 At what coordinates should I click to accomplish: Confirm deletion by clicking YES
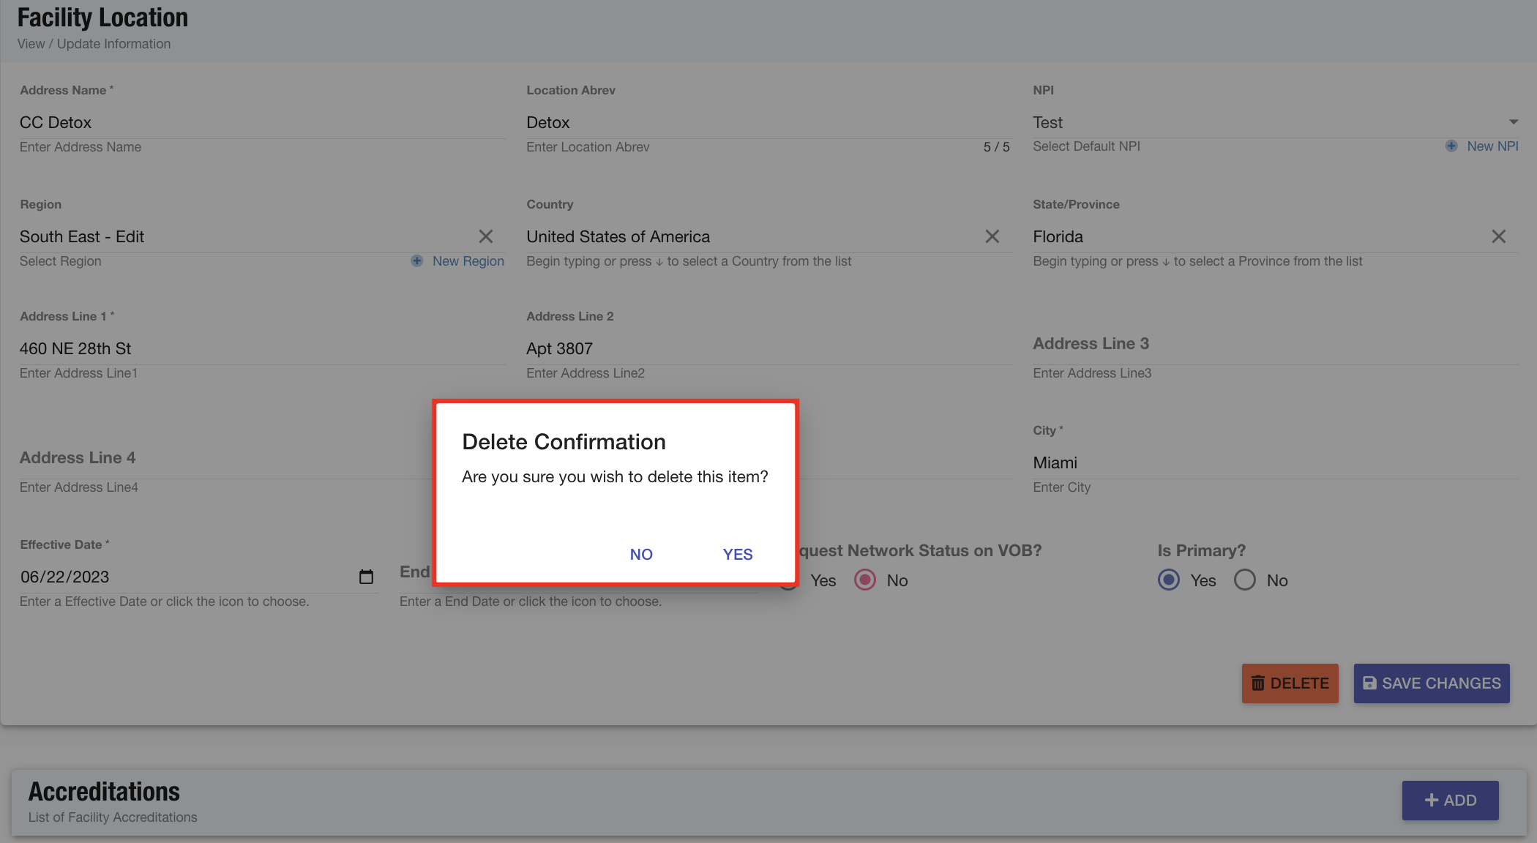[737, 554]
